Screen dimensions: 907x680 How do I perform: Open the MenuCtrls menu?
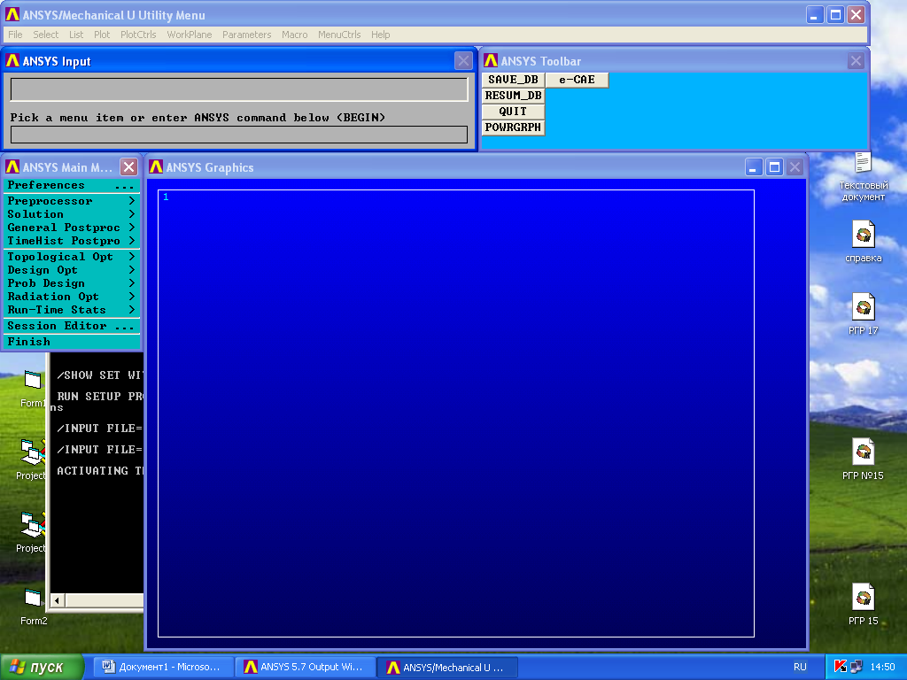point(339,35)
